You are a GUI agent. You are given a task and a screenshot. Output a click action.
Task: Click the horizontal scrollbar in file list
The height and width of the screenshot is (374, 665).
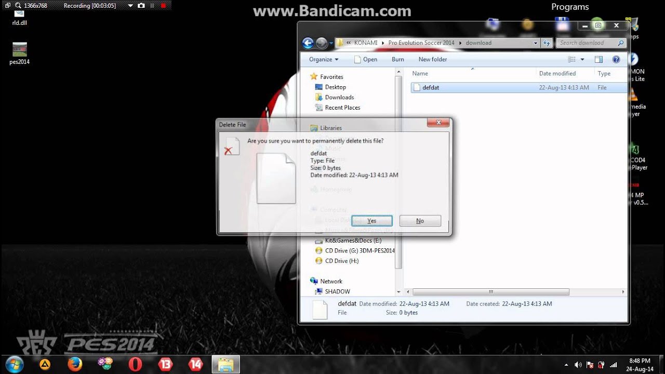pyautogui.click(x=490, y=292)
